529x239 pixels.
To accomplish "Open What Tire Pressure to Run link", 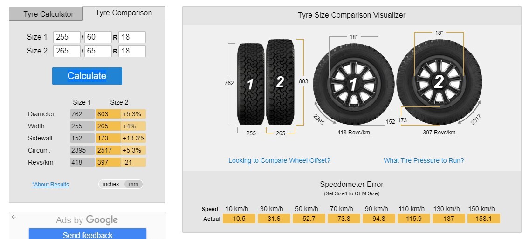I will [424, 160].
